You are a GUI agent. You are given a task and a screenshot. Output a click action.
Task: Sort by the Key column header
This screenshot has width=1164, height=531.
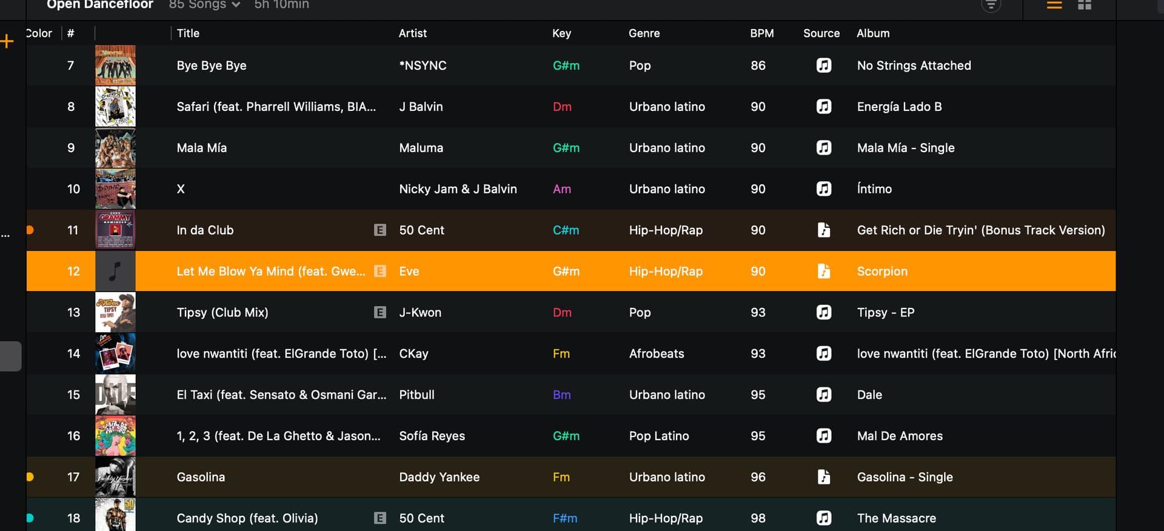561,33
